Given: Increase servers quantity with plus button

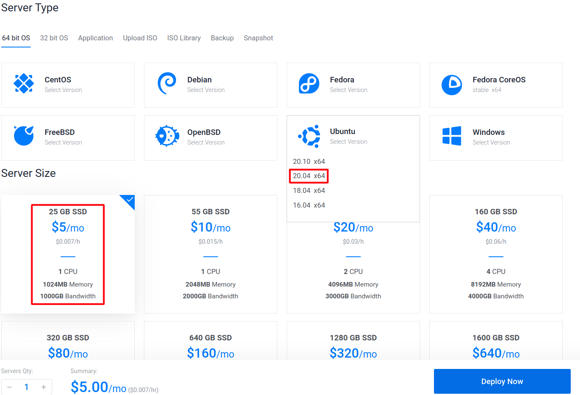Looking at the screenshot, I should pos(44,387).
